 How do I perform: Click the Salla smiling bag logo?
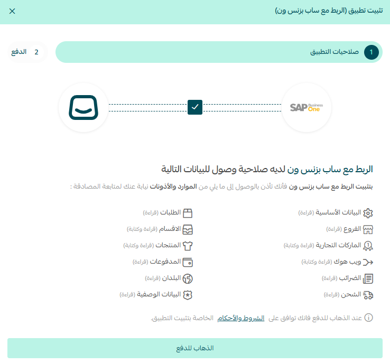(83, 107)
